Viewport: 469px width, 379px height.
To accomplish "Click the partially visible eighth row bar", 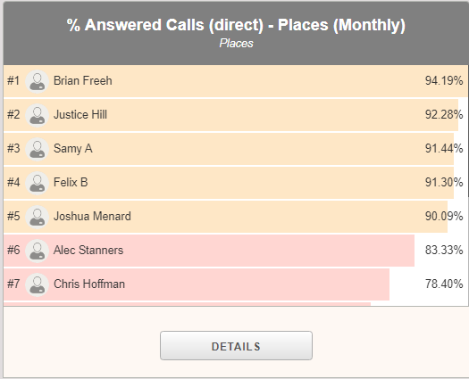I will coord(188,304).
